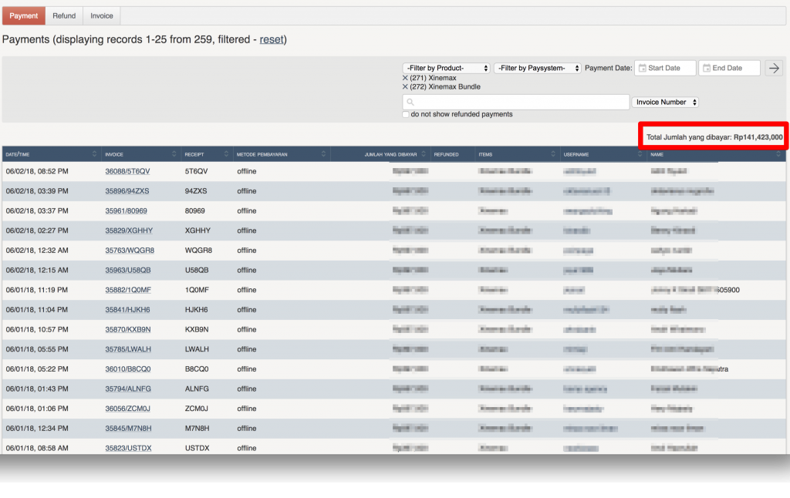Open invoice 35785/LWALH
This screenshot has height=498, width=790.
pyautogui.click(x=128, y=349)
